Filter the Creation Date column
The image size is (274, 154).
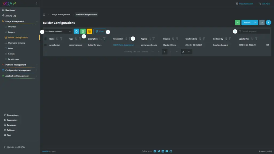(x=204, y=39)
